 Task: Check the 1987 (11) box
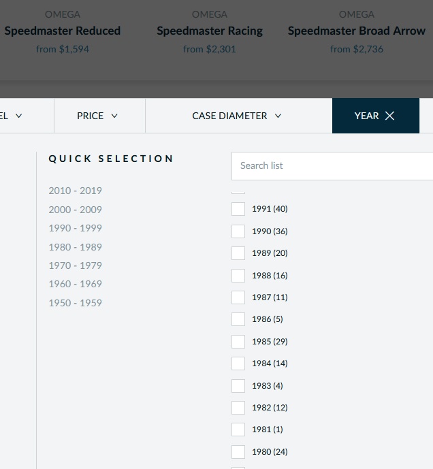[238, 297]
